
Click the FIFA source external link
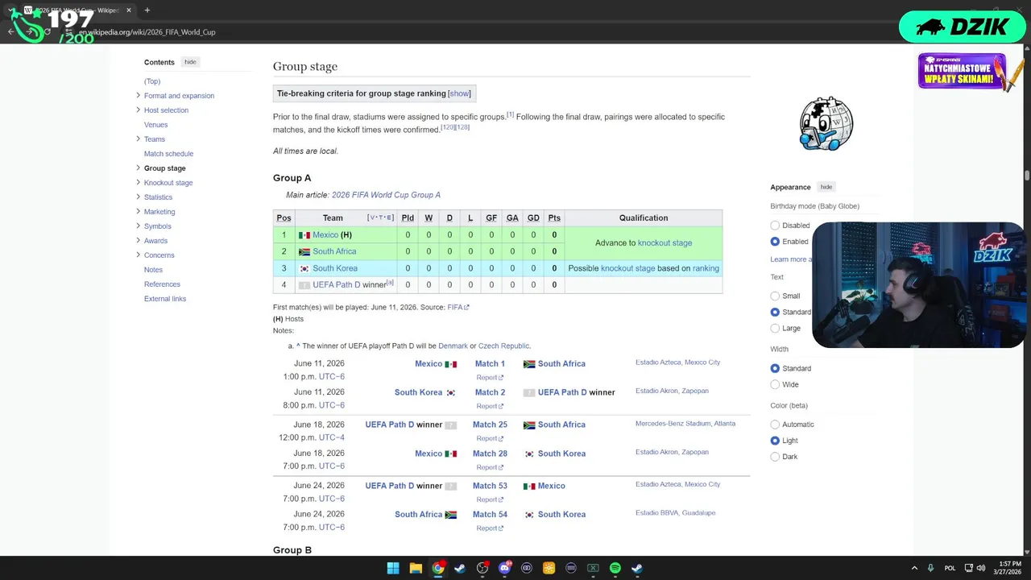458,307
